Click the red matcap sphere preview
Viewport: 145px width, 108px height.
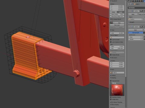click(117, 90)
